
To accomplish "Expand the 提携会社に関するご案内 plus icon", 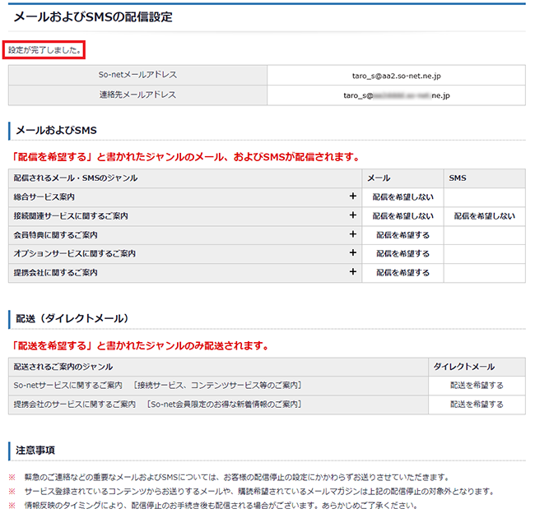I will coord(352,273).
